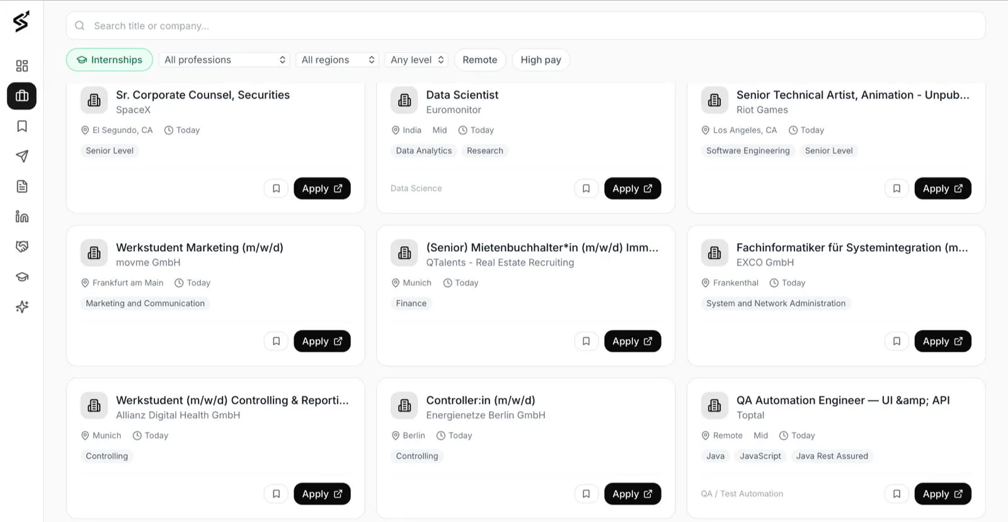Click the sparkle AI icon in sidebar
This screenshot has height=522, width=1008.
[x=22, y=307]
